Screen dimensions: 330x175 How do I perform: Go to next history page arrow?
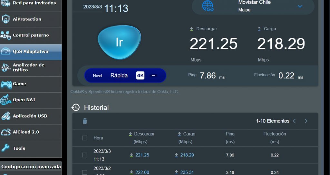pos(306,121)
